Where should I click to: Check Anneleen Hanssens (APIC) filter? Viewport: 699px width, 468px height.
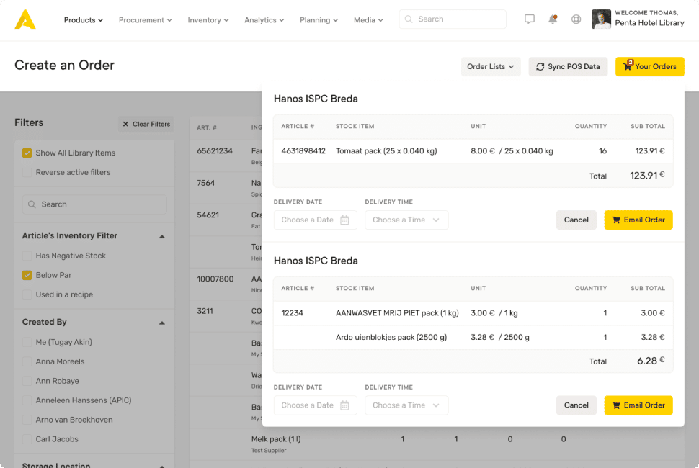coord(27,400)
